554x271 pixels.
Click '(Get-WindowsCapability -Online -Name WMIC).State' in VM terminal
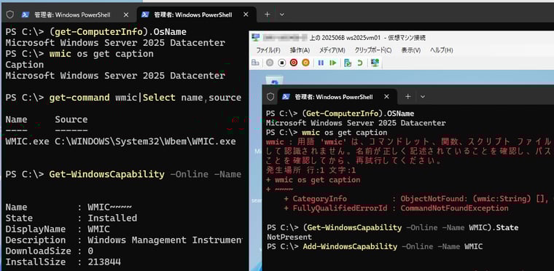click(410, 227)
